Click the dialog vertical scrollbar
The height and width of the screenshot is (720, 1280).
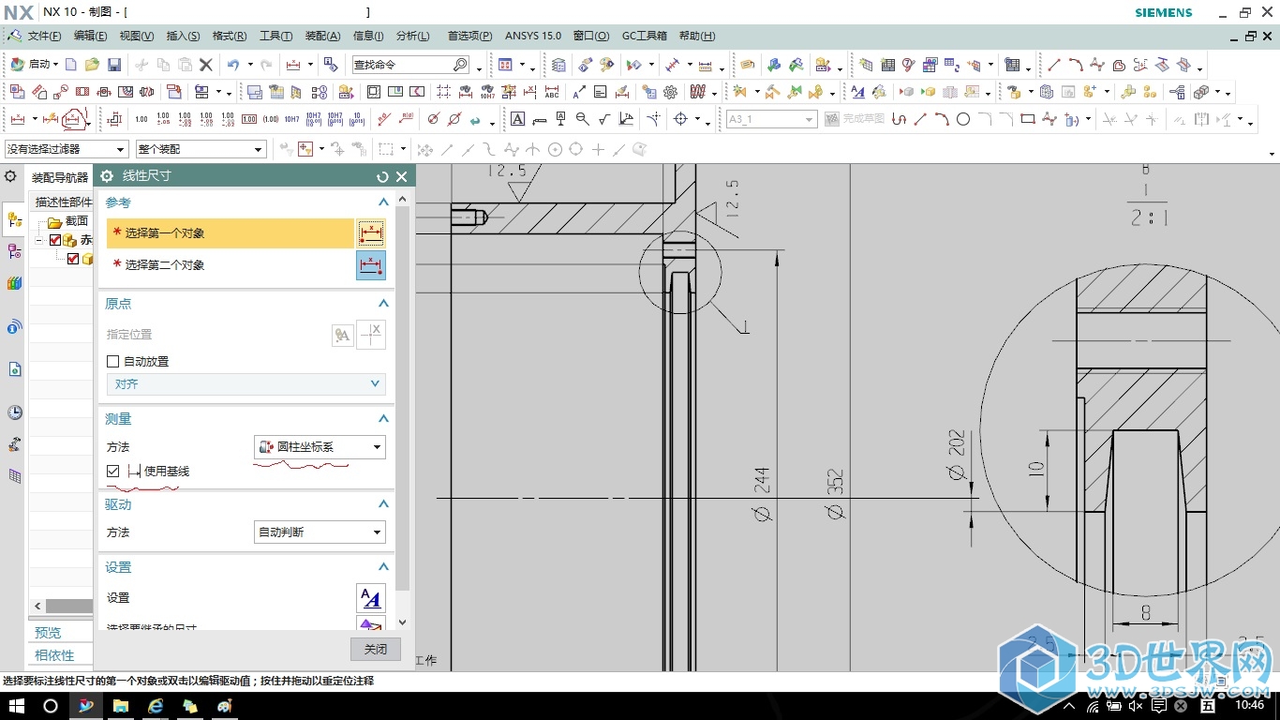[403, 398]
